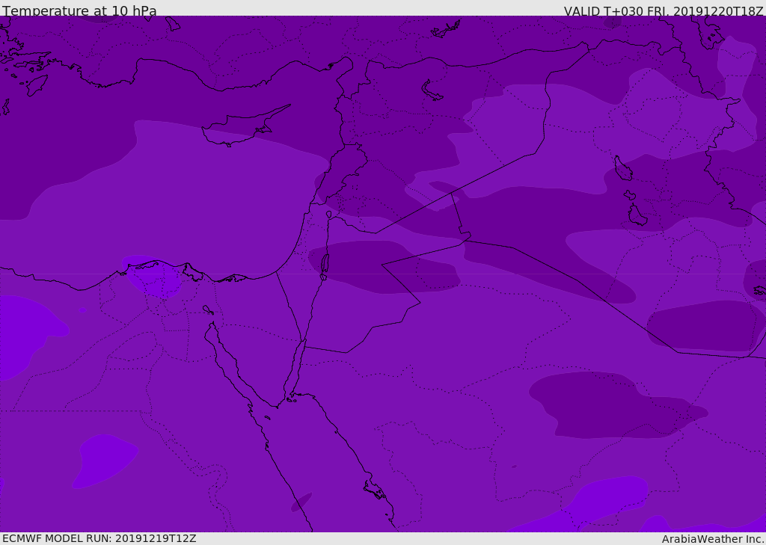The image size is (766, 545).
Task: Click the 'Temperature at 10 hPa' title text
Action: pos(79,10)
